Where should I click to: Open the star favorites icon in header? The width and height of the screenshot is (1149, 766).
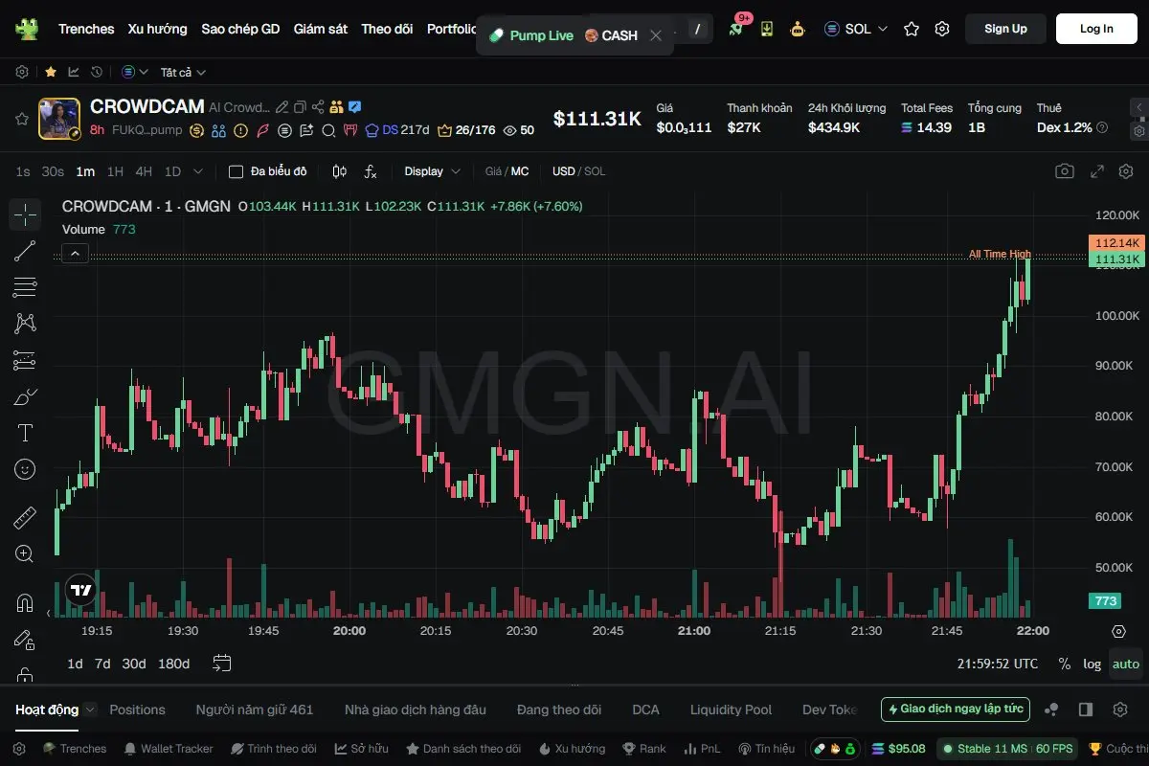click(x=912, y=29)
